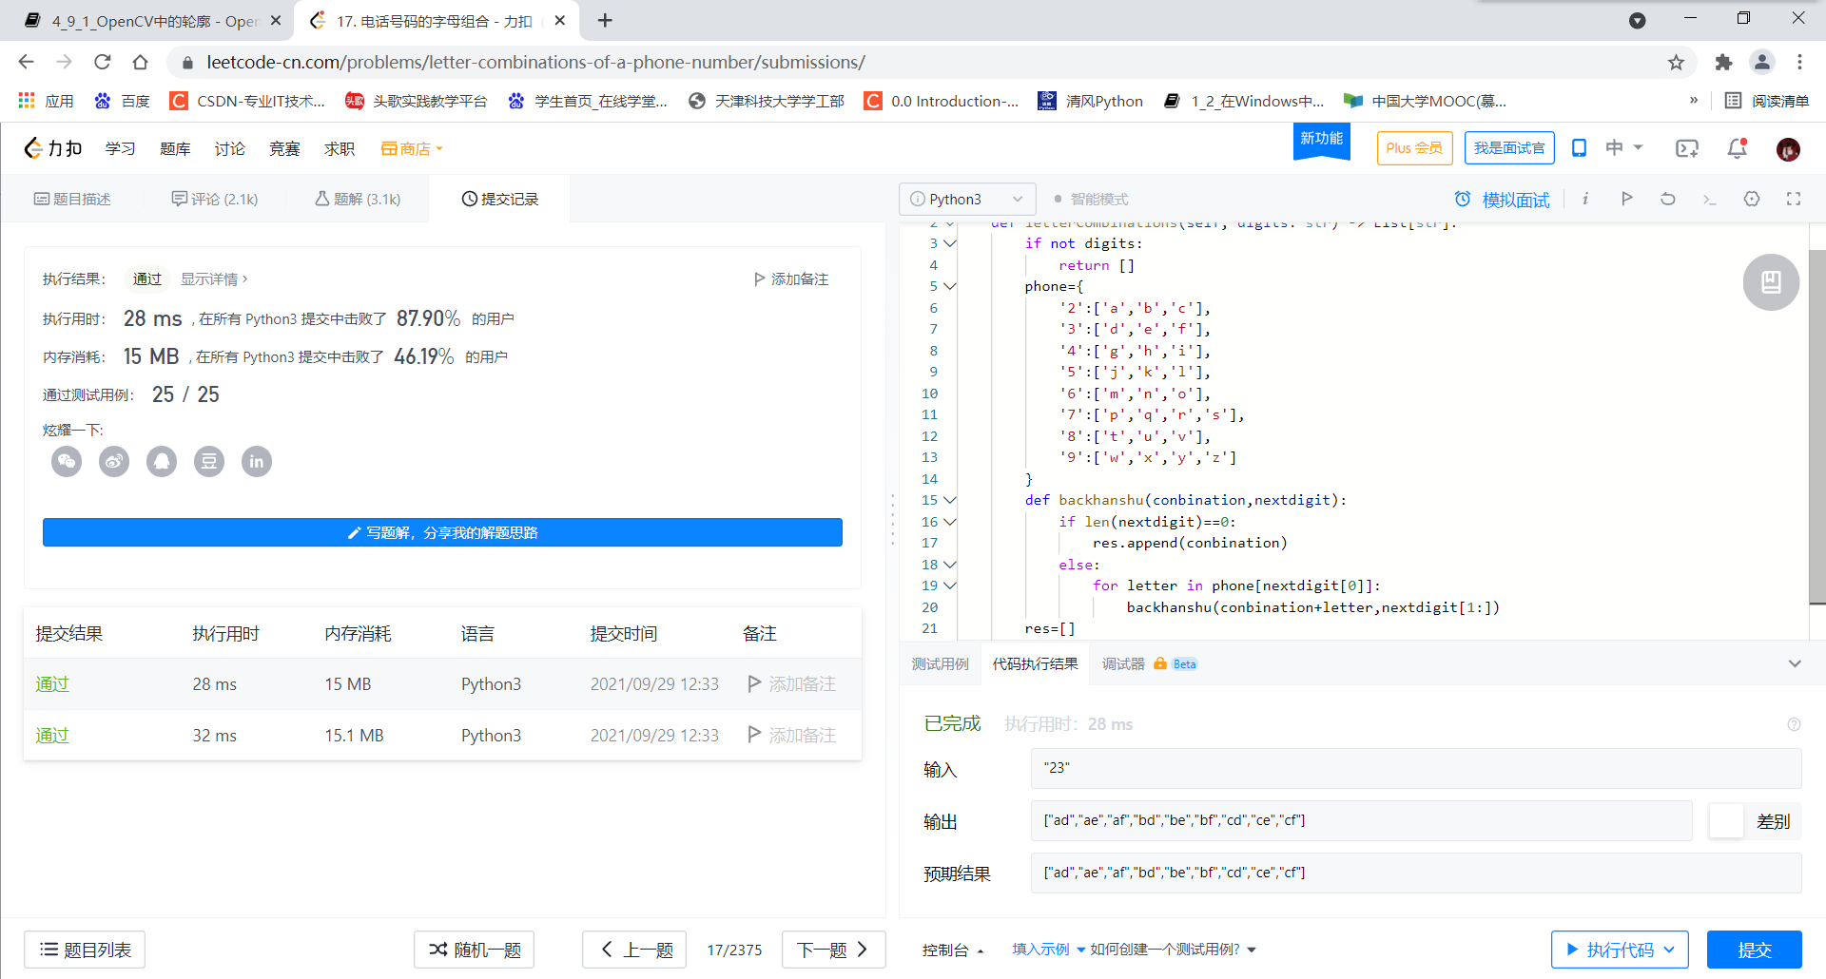Click the floating save icon in the editor

coord(1770,281)
